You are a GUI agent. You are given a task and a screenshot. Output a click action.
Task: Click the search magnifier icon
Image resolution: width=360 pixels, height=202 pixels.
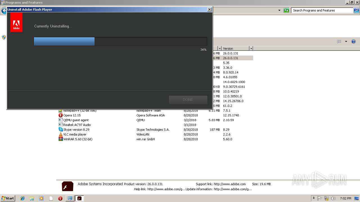(x=356, y=10)
